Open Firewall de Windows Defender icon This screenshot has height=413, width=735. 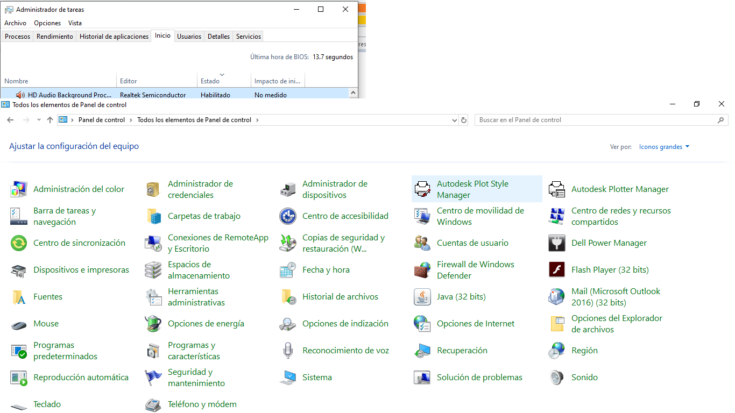[x=422, y=270]
